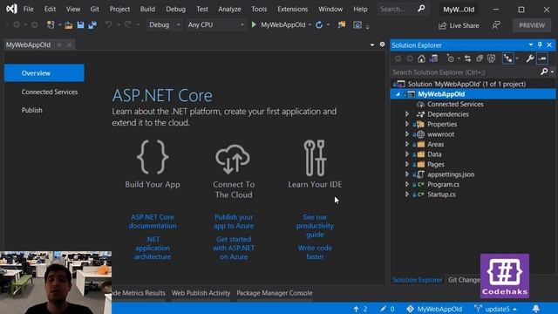Screen dimensions: 558x314
Task: Click the Search Solution Explorer input field
Action: point(465,72)
